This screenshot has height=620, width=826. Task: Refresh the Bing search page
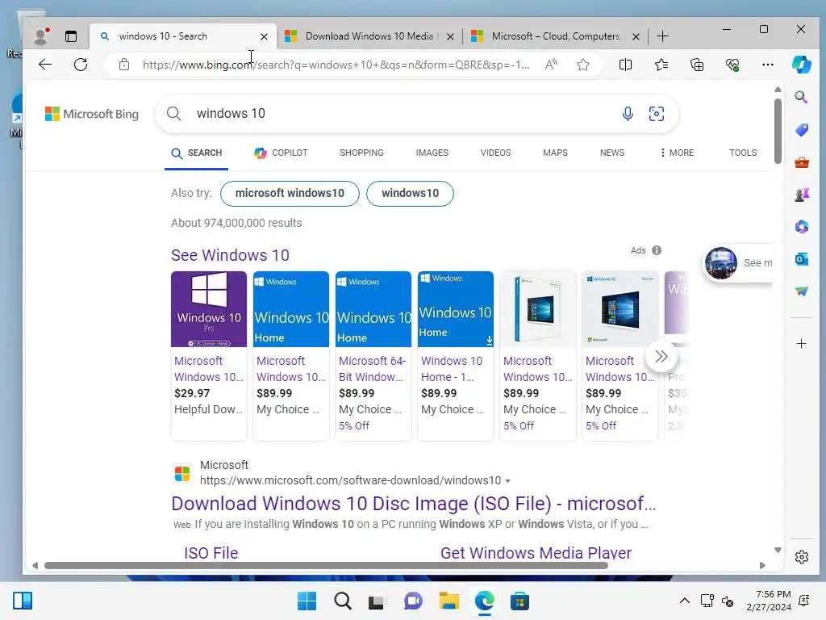81,65
